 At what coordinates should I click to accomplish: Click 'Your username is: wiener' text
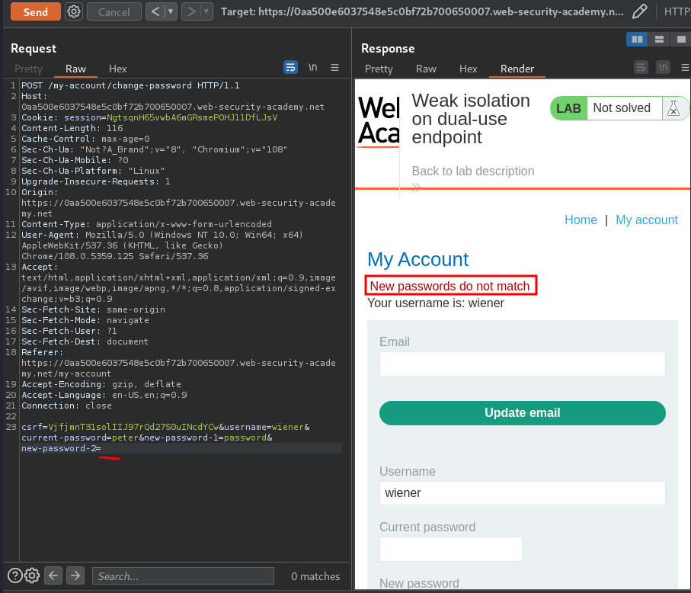point(436,303)
